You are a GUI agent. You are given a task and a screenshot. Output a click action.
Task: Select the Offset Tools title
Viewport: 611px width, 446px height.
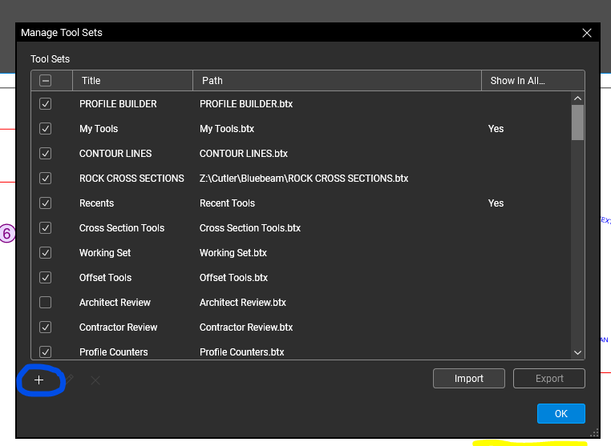coord(106,278)
